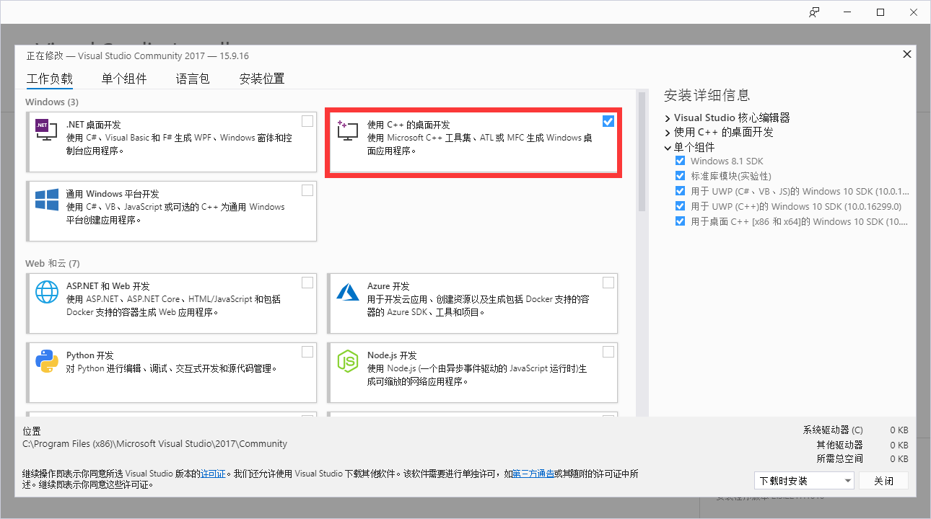Click the Web 和云 (7) section heading
The height and width of the screenshot is (519, 931).
point(53,263)
